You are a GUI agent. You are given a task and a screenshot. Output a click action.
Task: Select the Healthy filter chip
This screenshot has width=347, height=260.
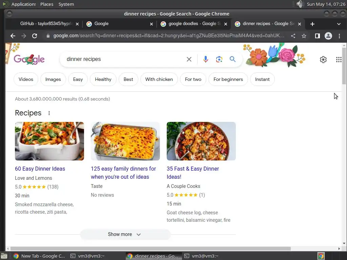pyautogui.click(x=103, y=79)
